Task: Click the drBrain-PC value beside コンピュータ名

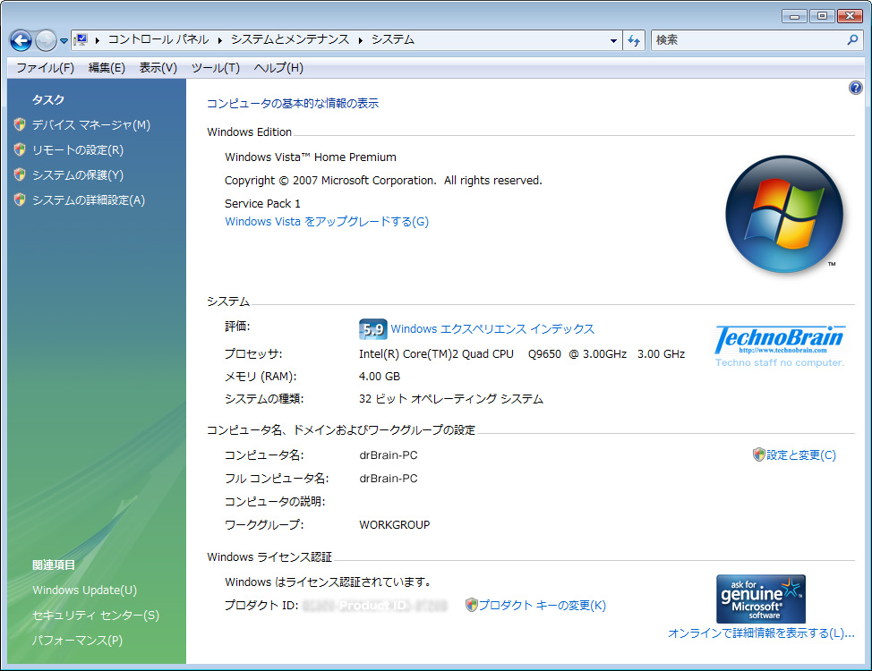Action: coord(389,455)
